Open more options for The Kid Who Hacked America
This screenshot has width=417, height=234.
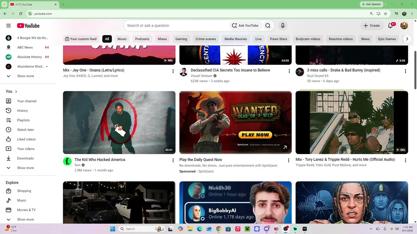point(173,160)
